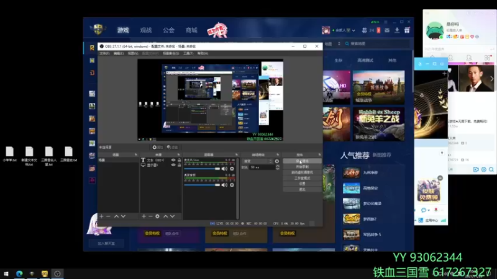Select the 观战 tab in game platform
The width and height of the screenshot is (497, 279).
pyautogui.click(x=146, y=30)
